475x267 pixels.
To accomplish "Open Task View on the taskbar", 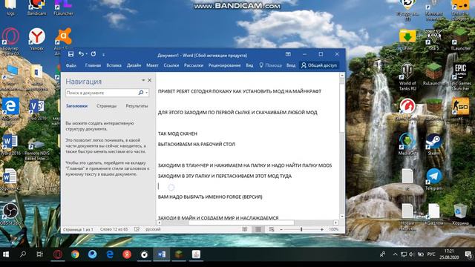I will tap(39, 254).
